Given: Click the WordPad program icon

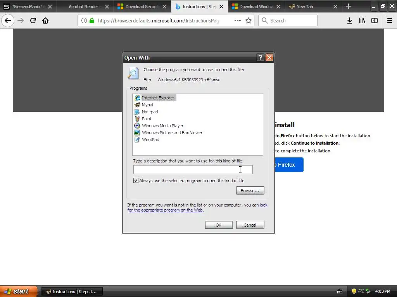Looking at the screenshot, I should tap(137, 139).
